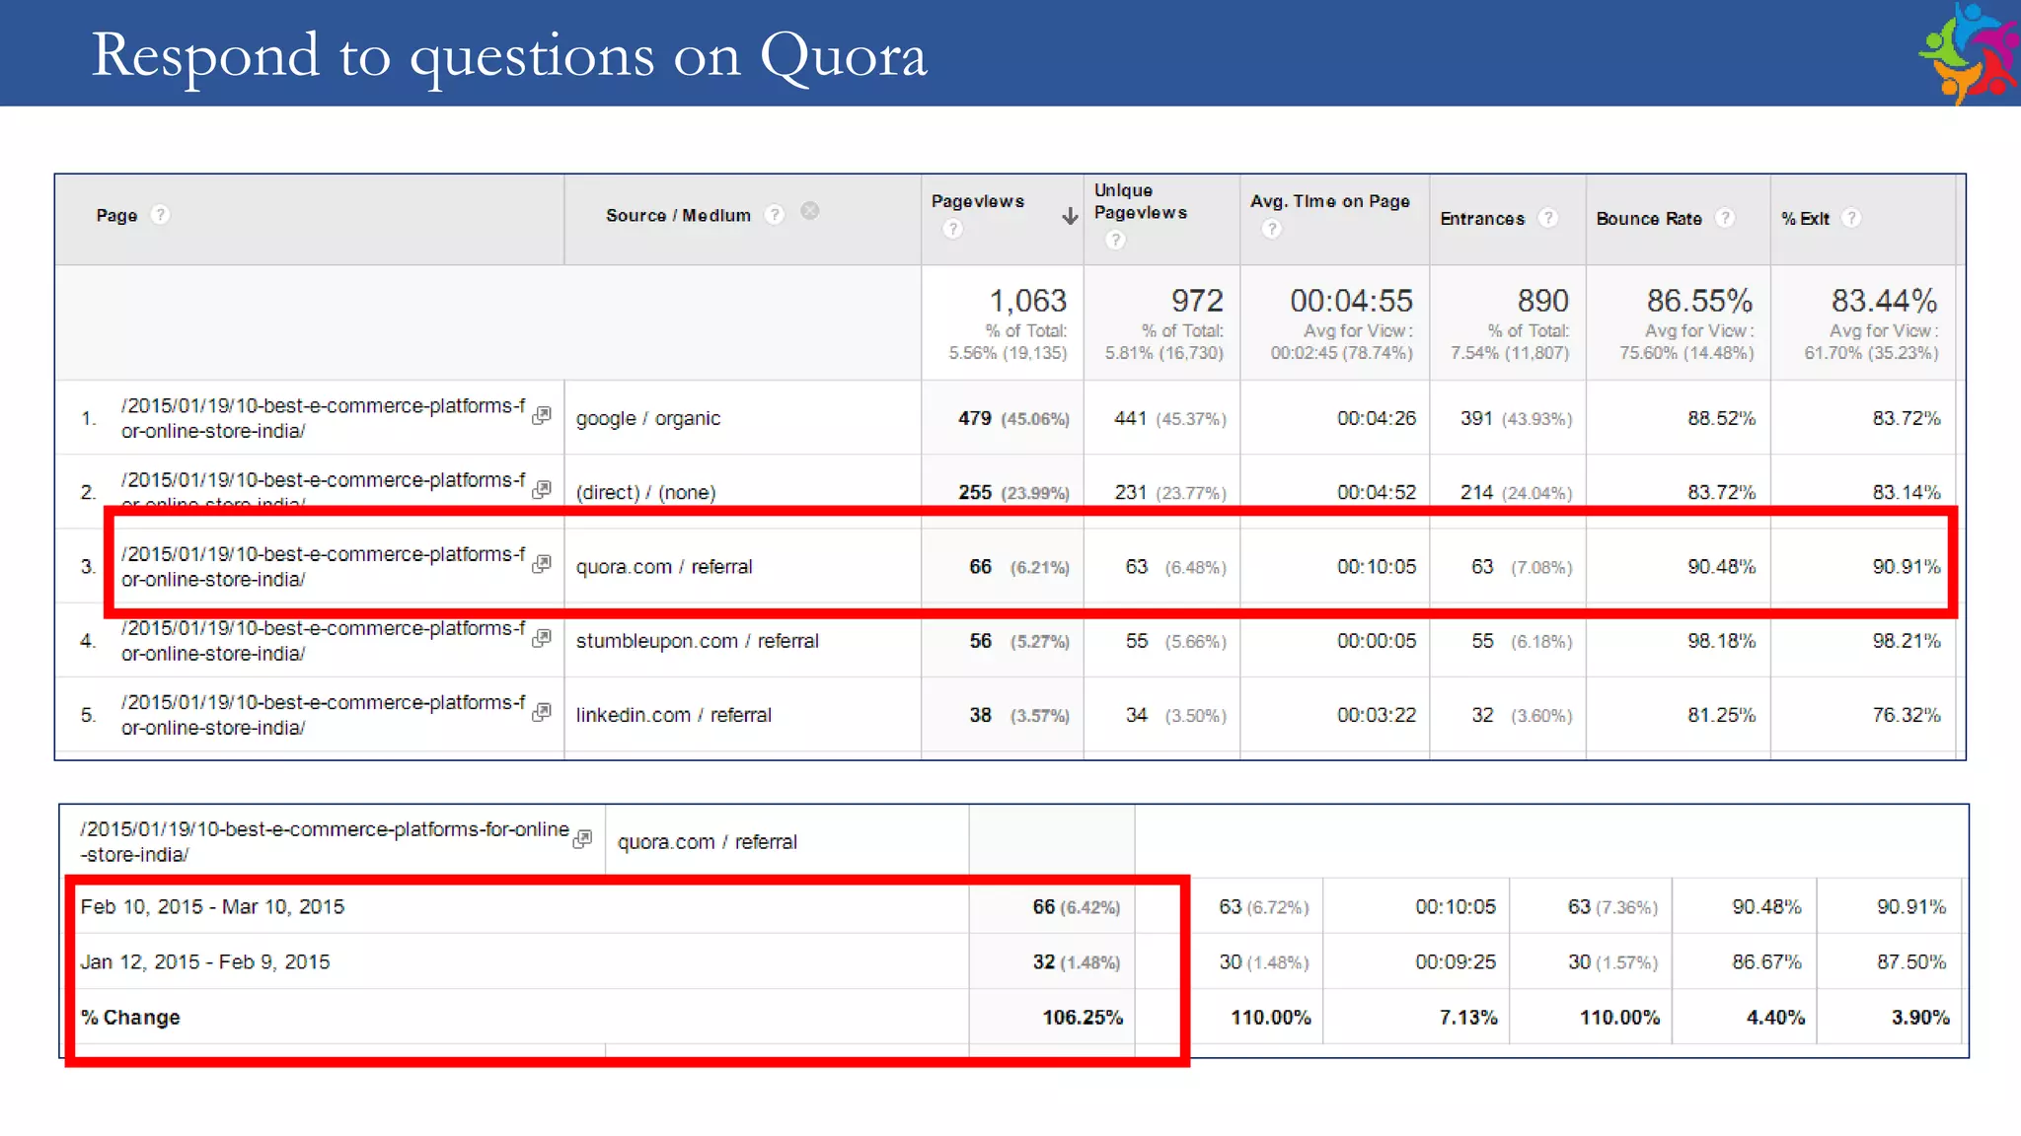The width and height of the screenshot is (2021, 1136).
Task: Open the page link in row 4
Action: point(323,641)
